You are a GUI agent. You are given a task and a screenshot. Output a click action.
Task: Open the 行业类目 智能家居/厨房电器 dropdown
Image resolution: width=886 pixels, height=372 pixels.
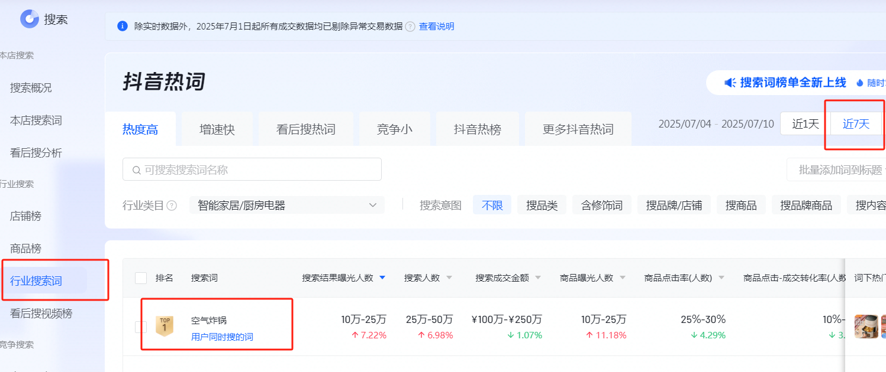pyautogui.click(x=287, y=205)
